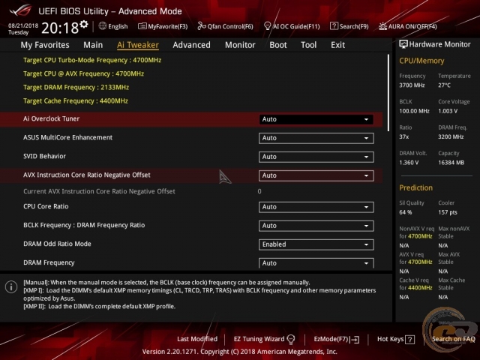Open SVID Behavior dropdown

316,157
